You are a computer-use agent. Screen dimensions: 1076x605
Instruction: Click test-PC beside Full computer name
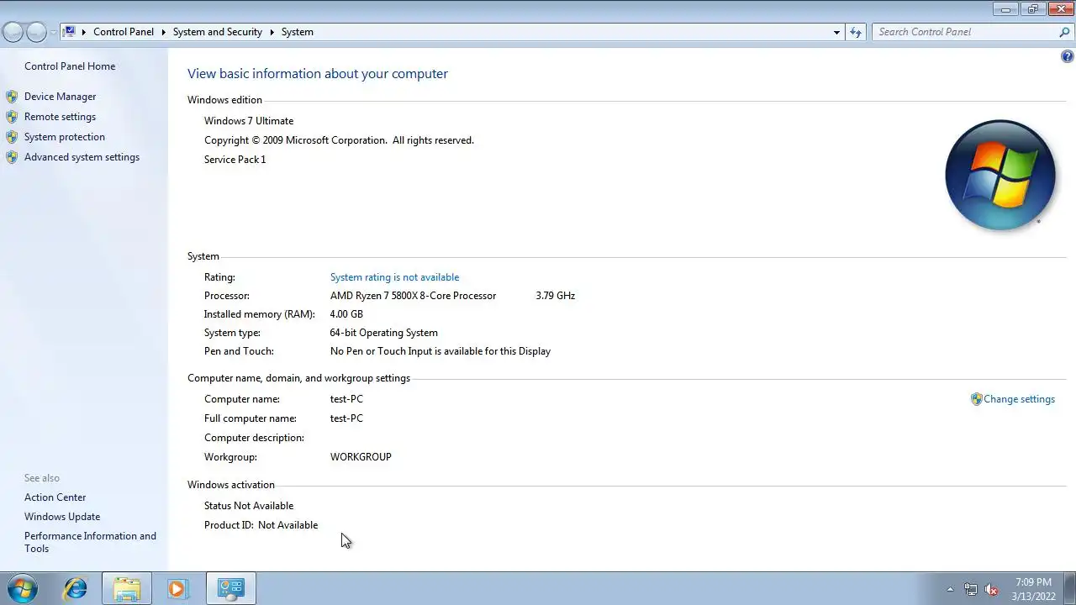[346, 418]
